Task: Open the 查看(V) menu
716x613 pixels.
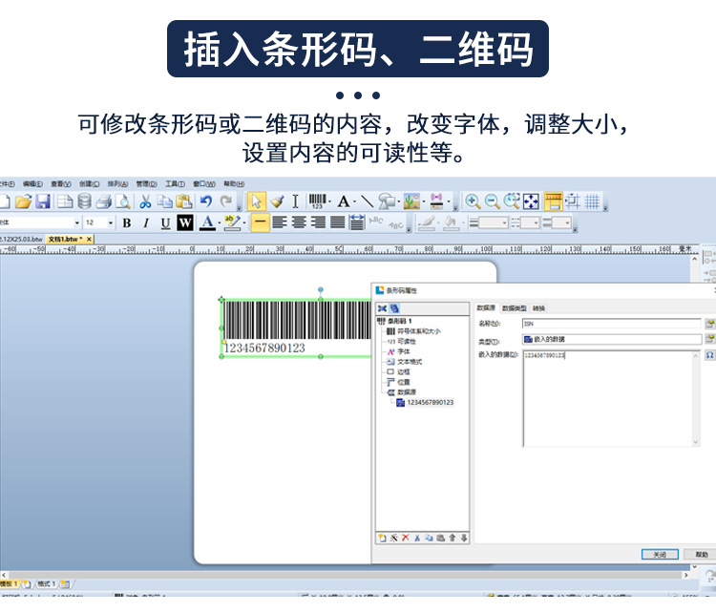Action: 61,183
